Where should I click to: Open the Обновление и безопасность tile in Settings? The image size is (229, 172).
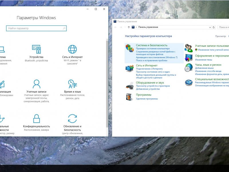pyautogui.click(x=72, y=125)
